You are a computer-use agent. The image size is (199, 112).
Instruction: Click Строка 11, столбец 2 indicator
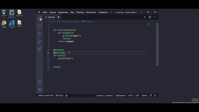coord(105,96)
